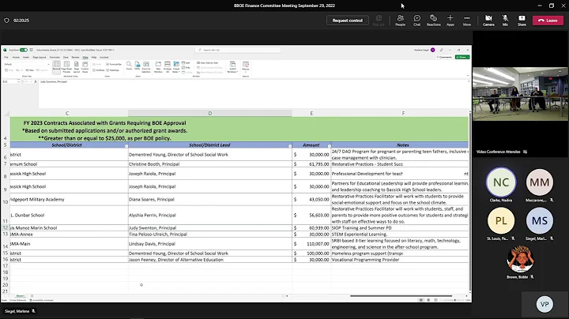
Task: Toggle the Mic in the meeting
Action: click(505, 21)
